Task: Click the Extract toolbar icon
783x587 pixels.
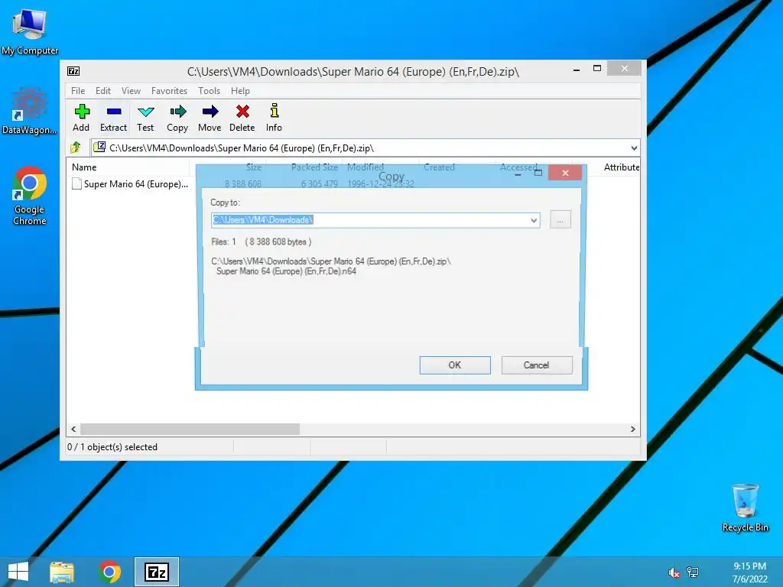Action: pyautogui.click(x=113, y=118)
